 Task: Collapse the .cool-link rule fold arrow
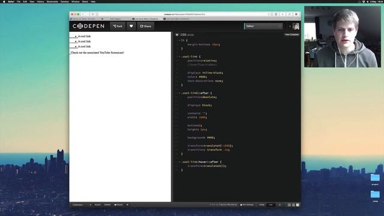[x=179, y=56]
